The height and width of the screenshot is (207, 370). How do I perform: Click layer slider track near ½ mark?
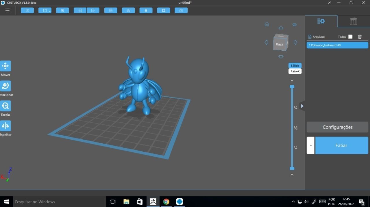pos(292,128)
